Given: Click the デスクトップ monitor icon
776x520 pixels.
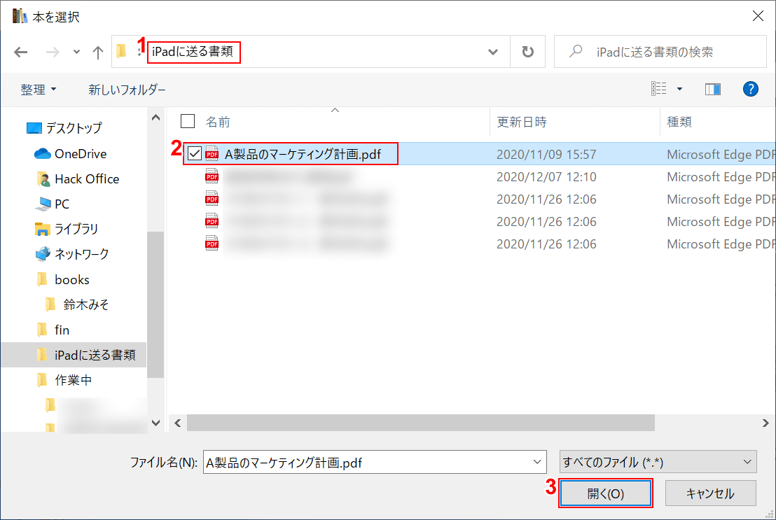Looking at the screenshot, I should 34,128.
